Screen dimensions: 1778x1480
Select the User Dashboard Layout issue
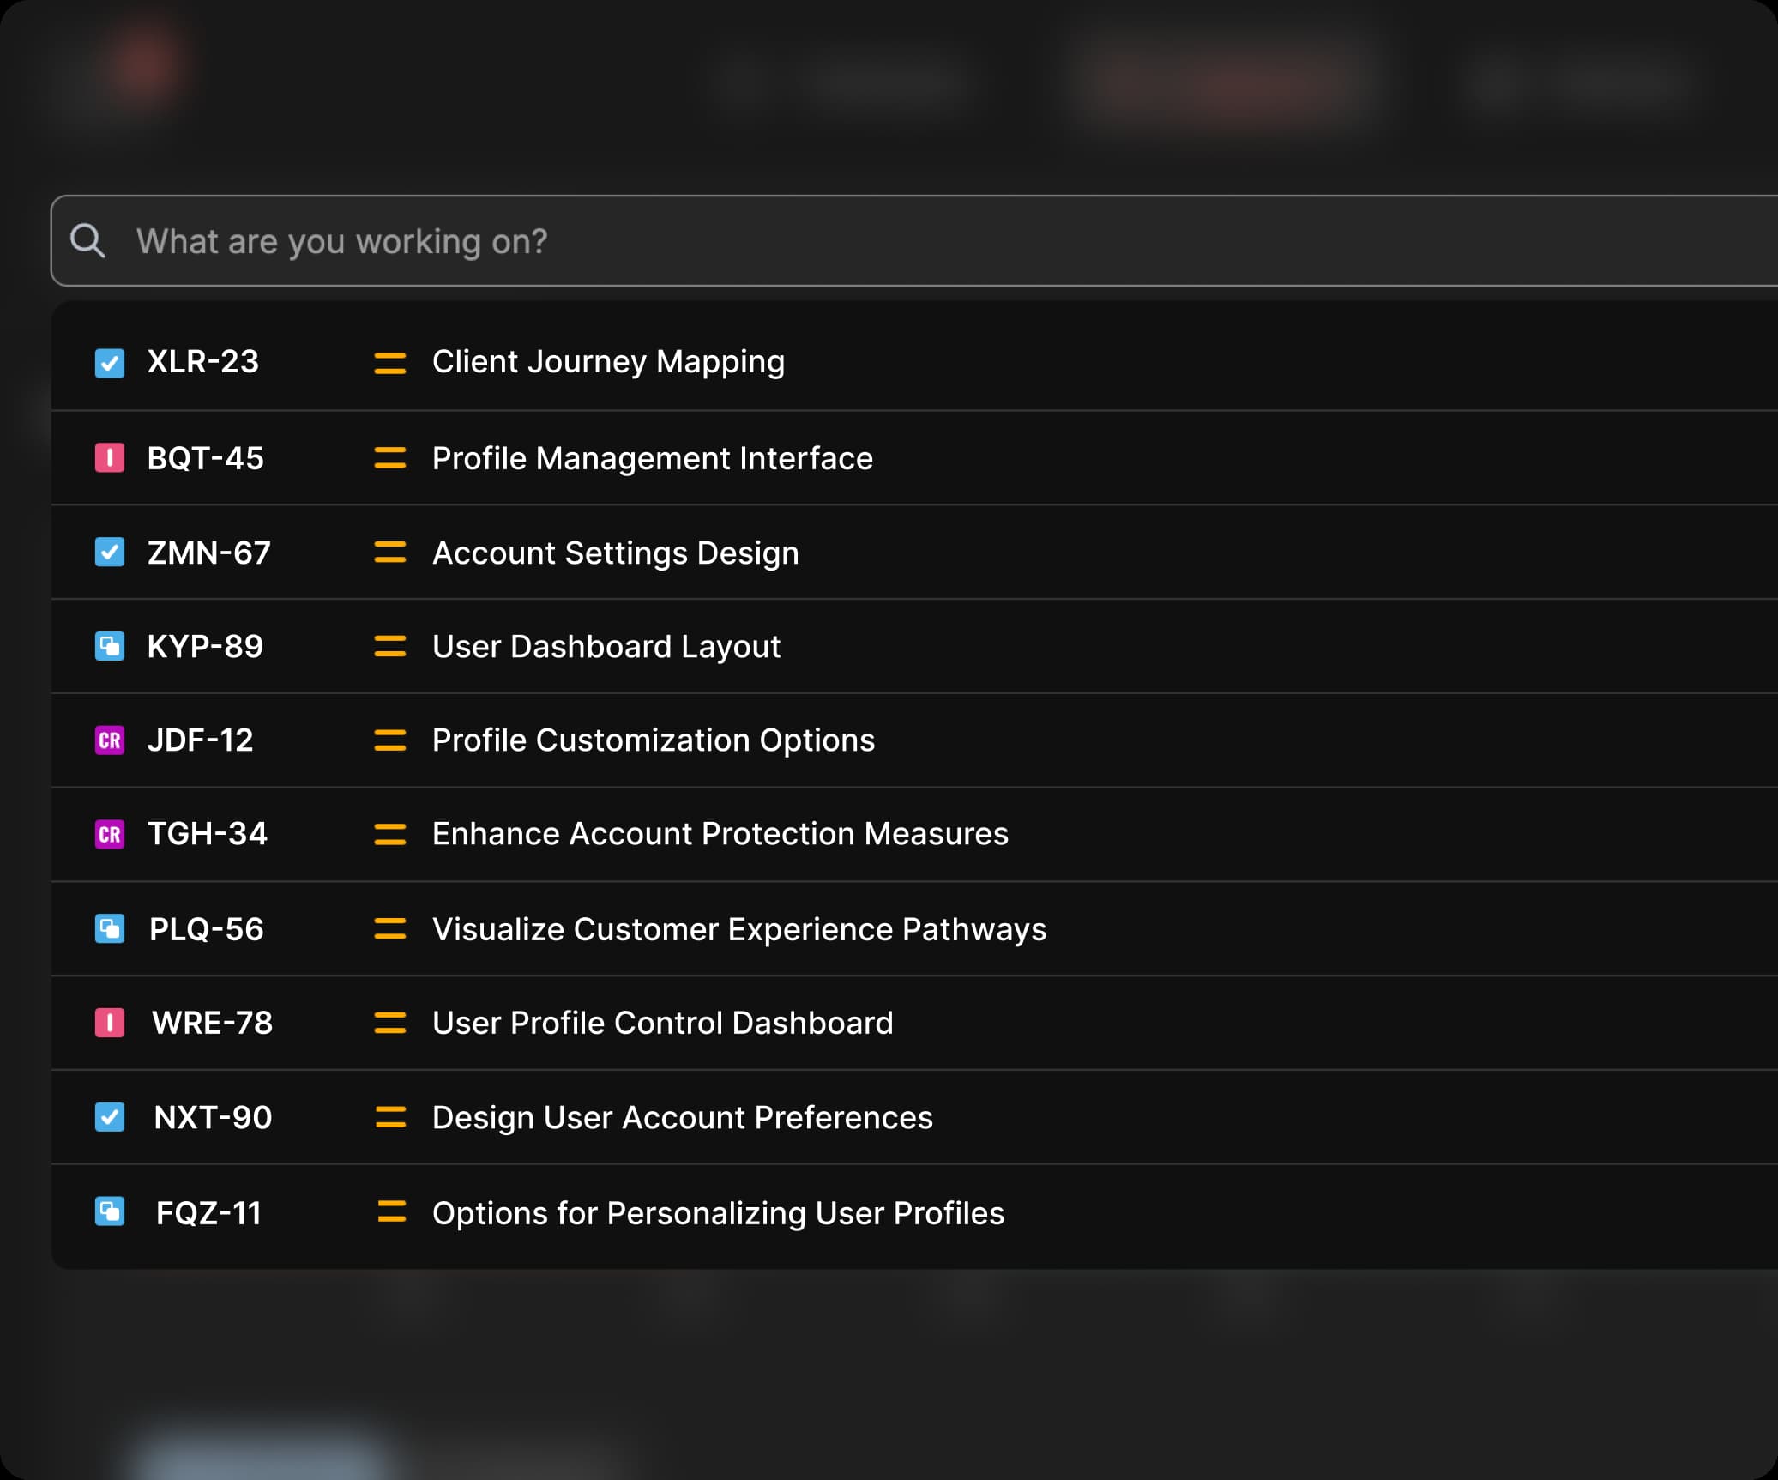coord(606,646)
